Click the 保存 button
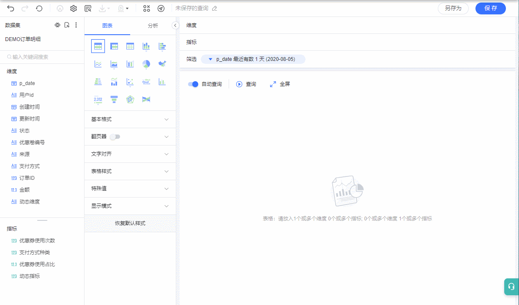 tap(490, 8)
